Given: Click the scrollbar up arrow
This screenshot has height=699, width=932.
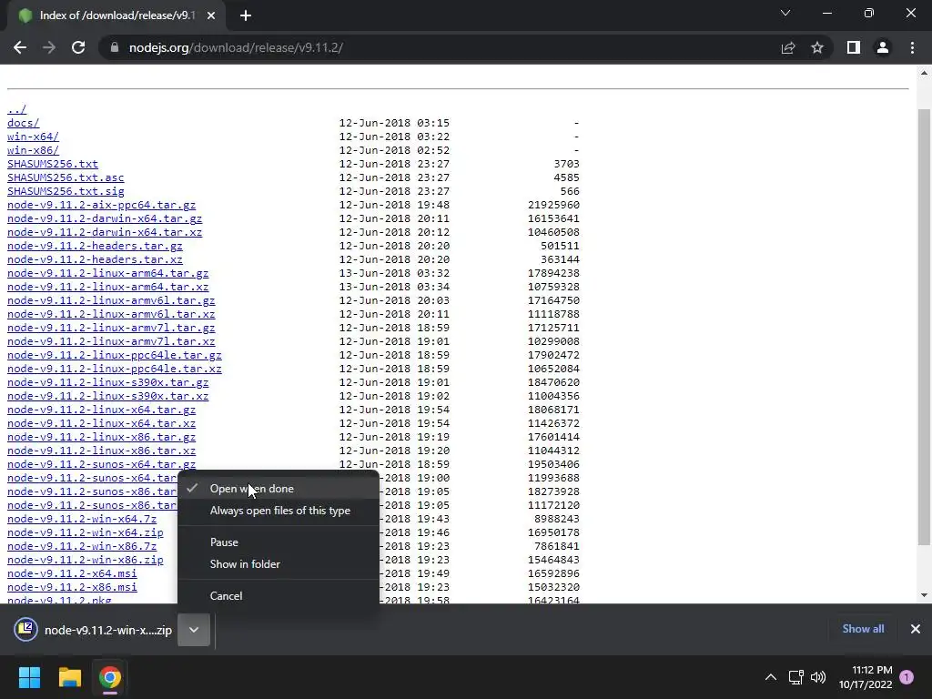Looking at the screenshot, I should pos(924,73).
